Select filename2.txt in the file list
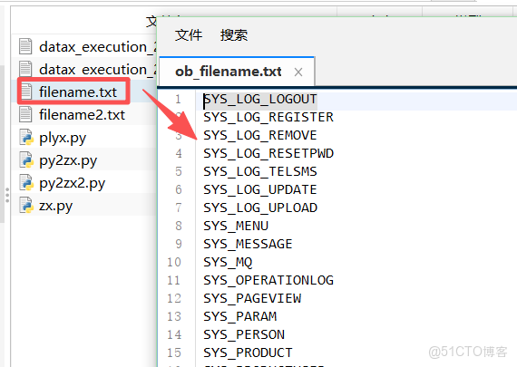This screenshot has height=367, width=517. [82, 115]
